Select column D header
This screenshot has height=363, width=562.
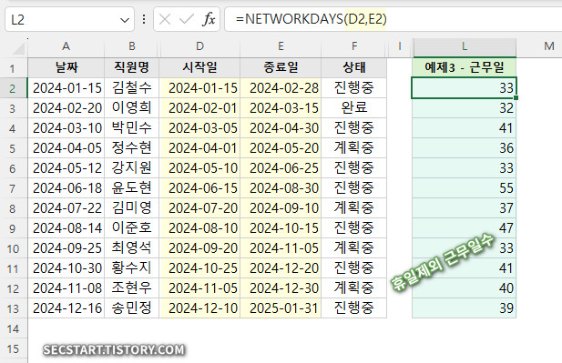pos(199,46)
